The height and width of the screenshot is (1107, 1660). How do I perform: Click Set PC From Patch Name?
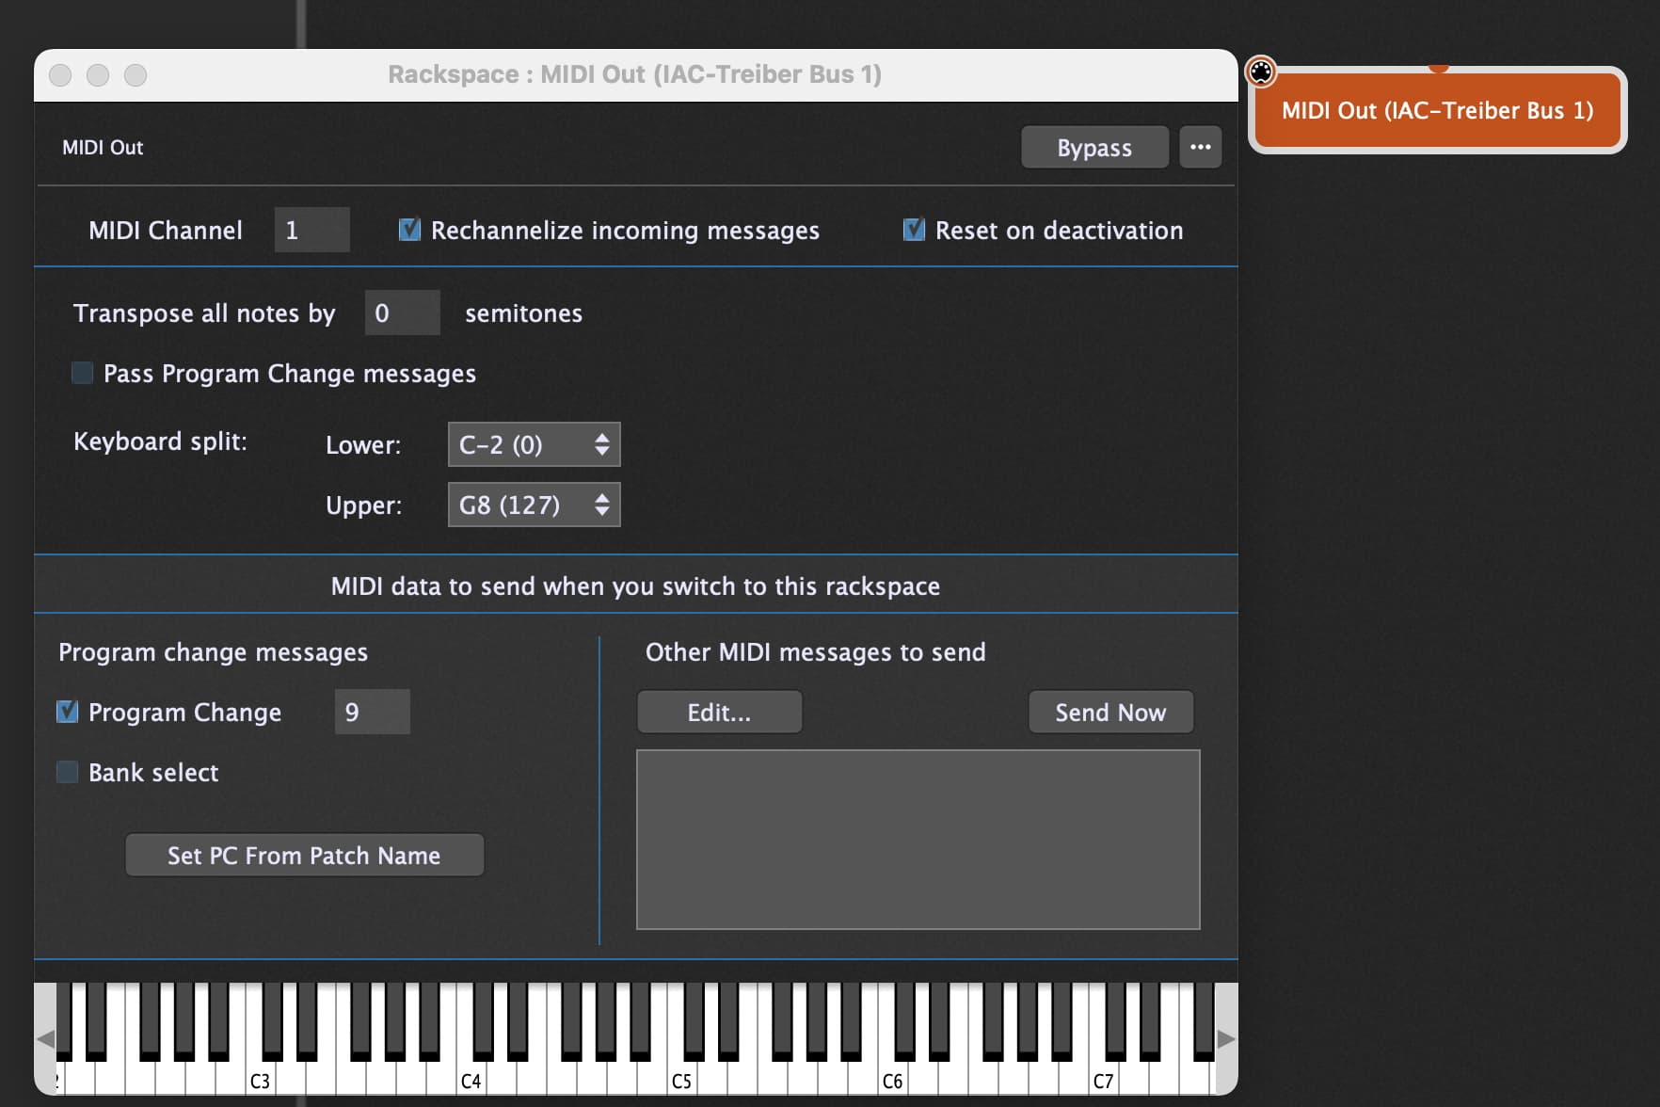click(x=304, y=855)
